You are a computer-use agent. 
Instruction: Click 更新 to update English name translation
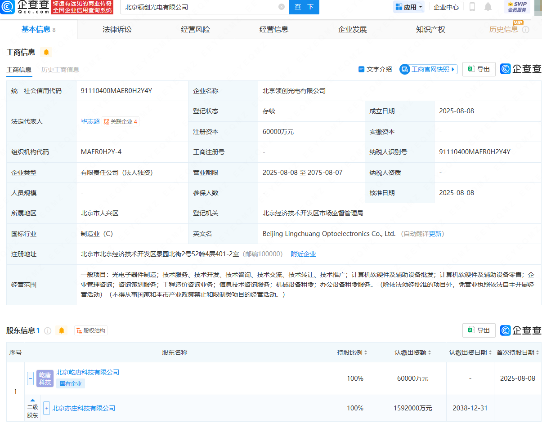(435, 234)
